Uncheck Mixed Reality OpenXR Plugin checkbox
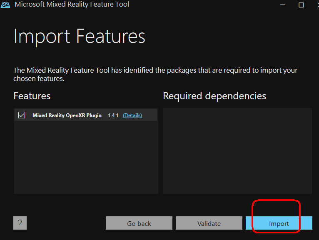Viewport: 319px width, 240px height. (22, 115)
